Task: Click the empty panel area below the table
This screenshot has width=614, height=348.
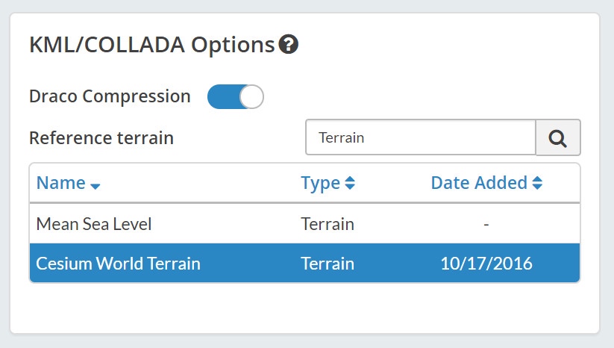Action: pos(304,308)
